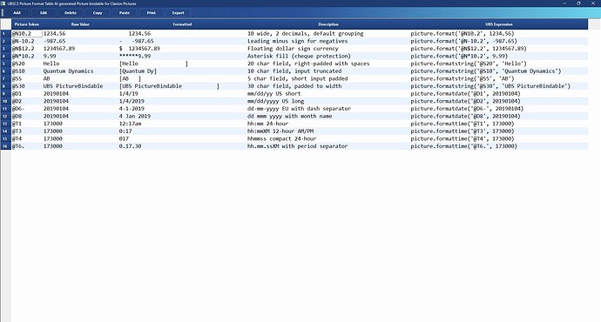Click the Delete toolbar button
The image size is (601, 322).
71,13
